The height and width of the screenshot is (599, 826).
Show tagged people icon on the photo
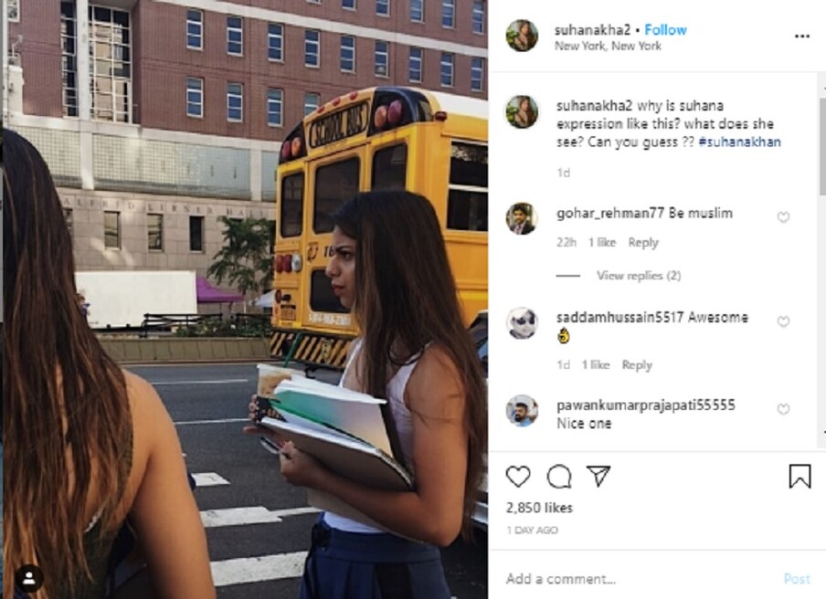click(x=29, y=579)
